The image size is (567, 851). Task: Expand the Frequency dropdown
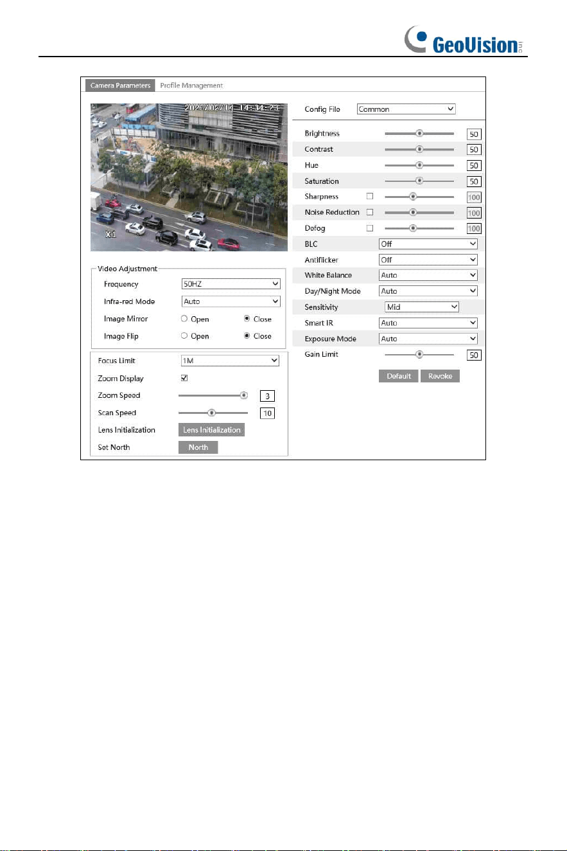point(231,283)
